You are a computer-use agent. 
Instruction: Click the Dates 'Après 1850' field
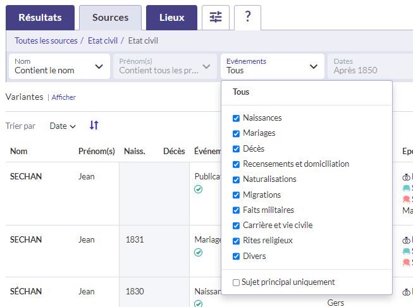(370, 66)
